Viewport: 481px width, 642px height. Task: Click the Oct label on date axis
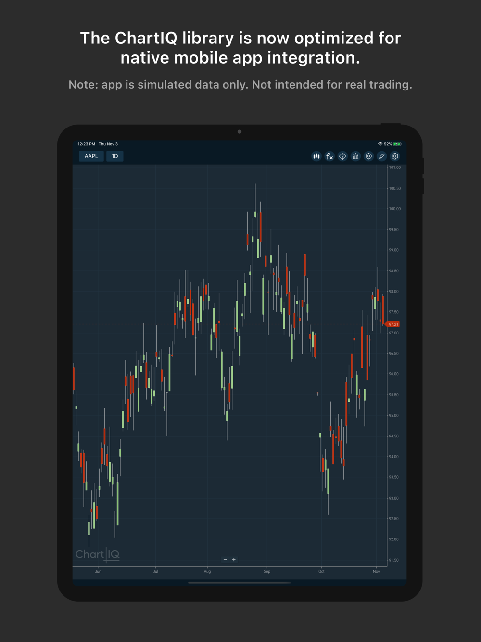(321, 572)
